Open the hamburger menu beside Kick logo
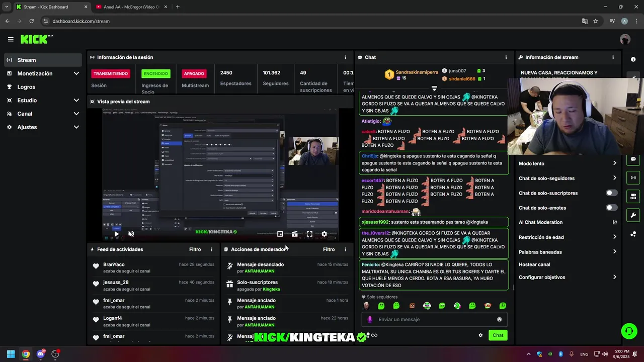The image size is (644, 362). click(11, 39)
